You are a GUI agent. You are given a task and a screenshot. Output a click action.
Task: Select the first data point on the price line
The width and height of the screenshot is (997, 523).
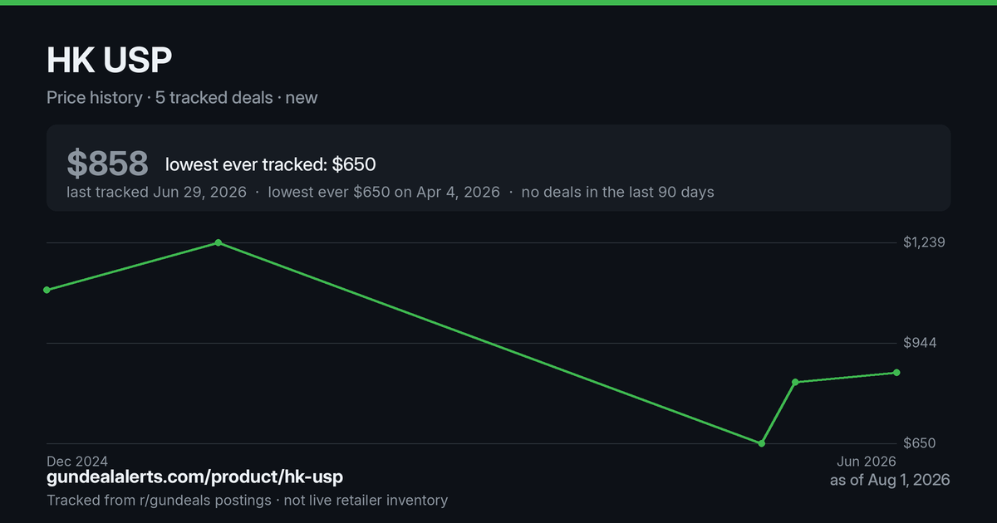point(47,290)
